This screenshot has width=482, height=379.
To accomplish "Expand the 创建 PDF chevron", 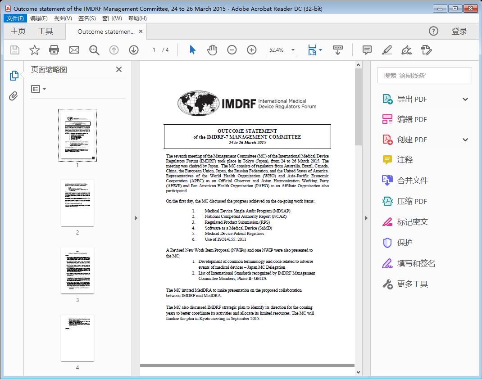I will pos(465,140).
